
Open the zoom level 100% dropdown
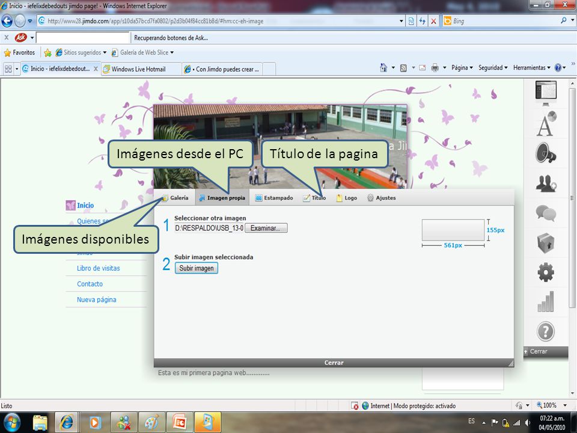(x=565, y=405)
